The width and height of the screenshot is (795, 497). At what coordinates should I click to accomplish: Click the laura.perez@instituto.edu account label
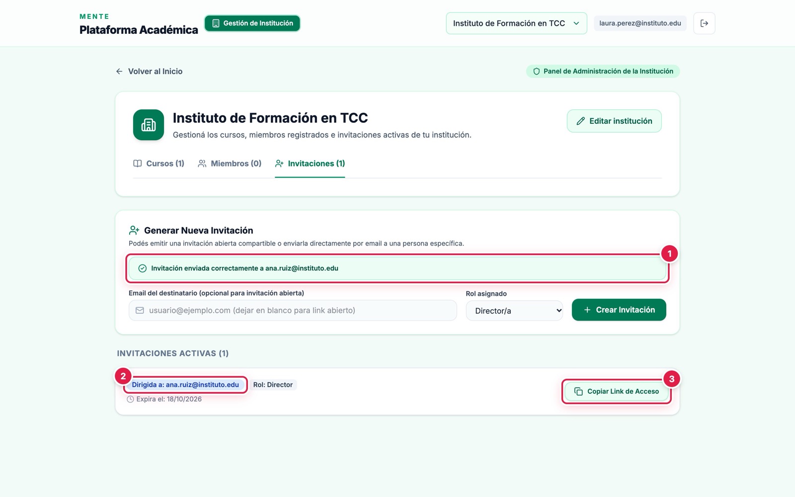pos(640,23)
